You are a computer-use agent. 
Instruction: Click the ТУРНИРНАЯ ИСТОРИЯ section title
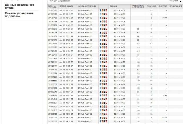click(60, 1)
